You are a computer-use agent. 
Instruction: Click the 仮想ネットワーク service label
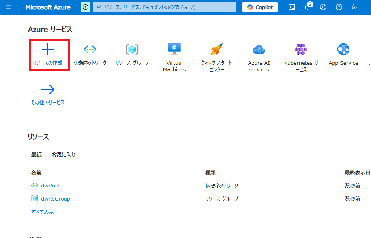coord(90,63)
